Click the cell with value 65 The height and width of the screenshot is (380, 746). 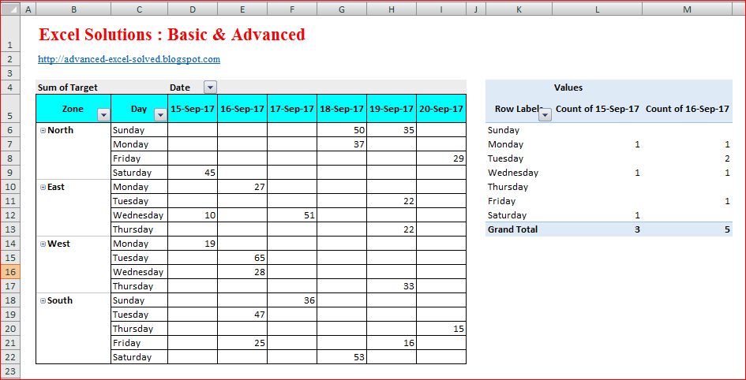point(242,258)
